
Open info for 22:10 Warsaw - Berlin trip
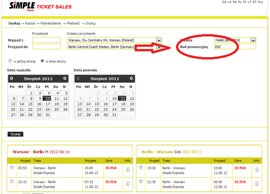point(128,184)
